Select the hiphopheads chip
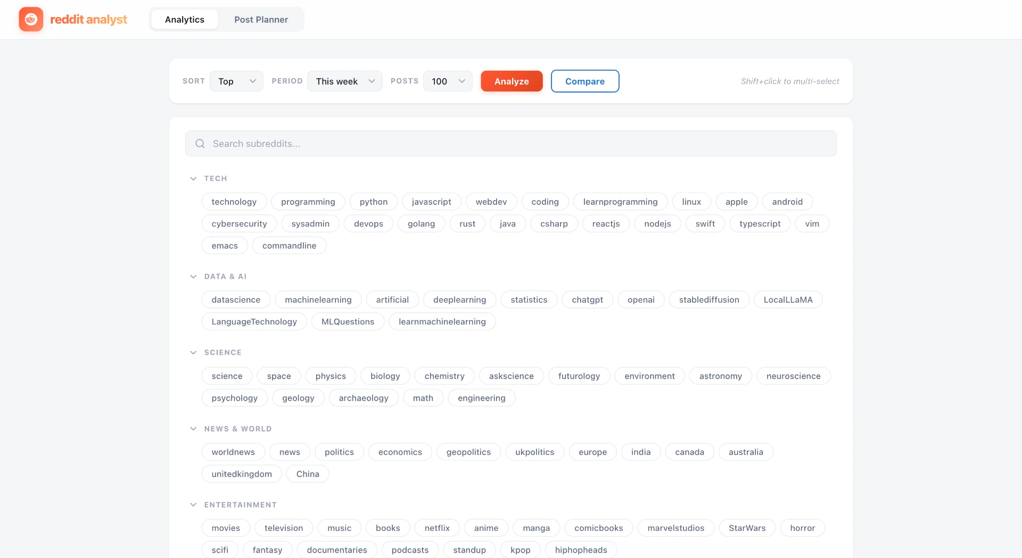 [581, 550]
